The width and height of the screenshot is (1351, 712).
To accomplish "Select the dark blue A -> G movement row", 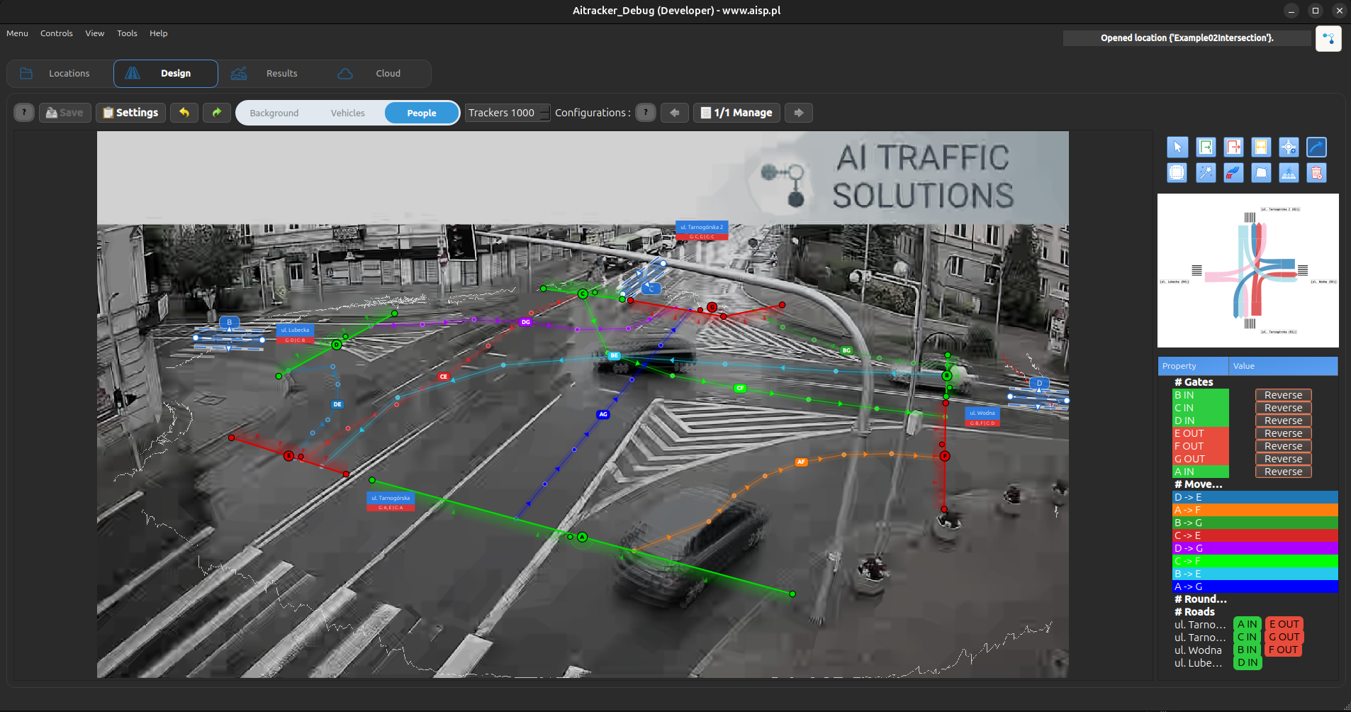I will 1255,586.
